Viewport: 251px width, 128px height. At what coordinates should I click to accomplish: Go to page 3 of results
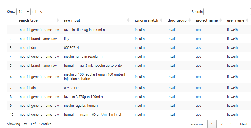click(231, 124)
